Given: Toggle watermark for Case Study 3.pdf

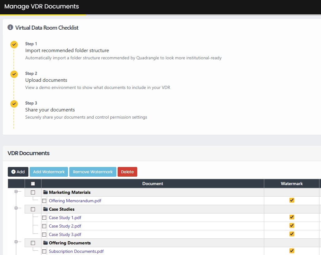Looking at the screenshot, I should pyautogui.click(x=292, y=234).
